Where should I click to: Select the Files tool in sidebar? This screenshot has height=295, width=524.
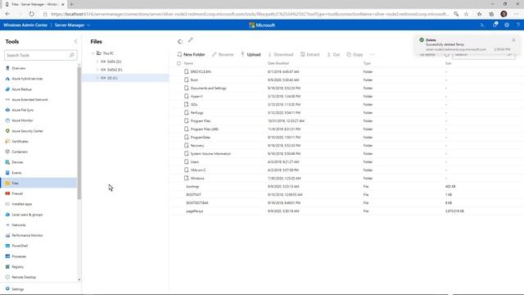[x=39, y=184]
